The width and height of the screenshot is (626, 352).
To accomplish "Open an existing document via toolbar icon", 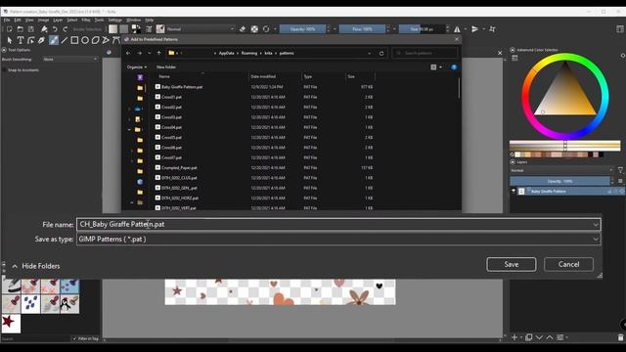I will (x=20, y=29).
